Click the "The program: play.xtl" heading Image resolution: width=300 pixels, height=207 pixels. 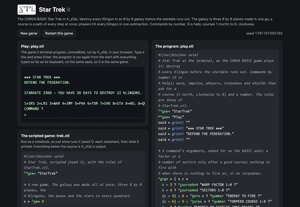pyautogui.click(x=174, y=47)
